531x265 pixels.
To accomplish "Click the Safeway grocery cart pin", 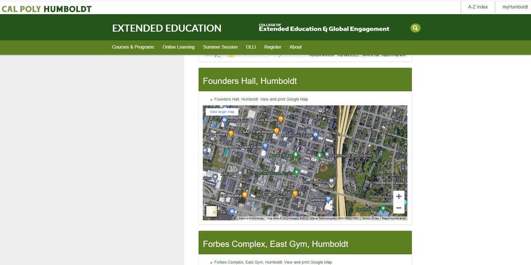I will click(x=328, y=199).
